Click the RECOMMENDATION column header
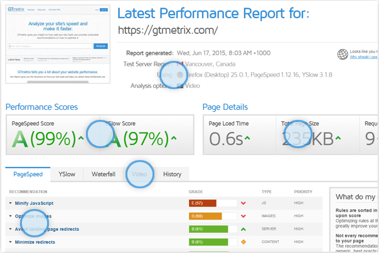Screen dimensions: 379x253 tap(28, 192)
